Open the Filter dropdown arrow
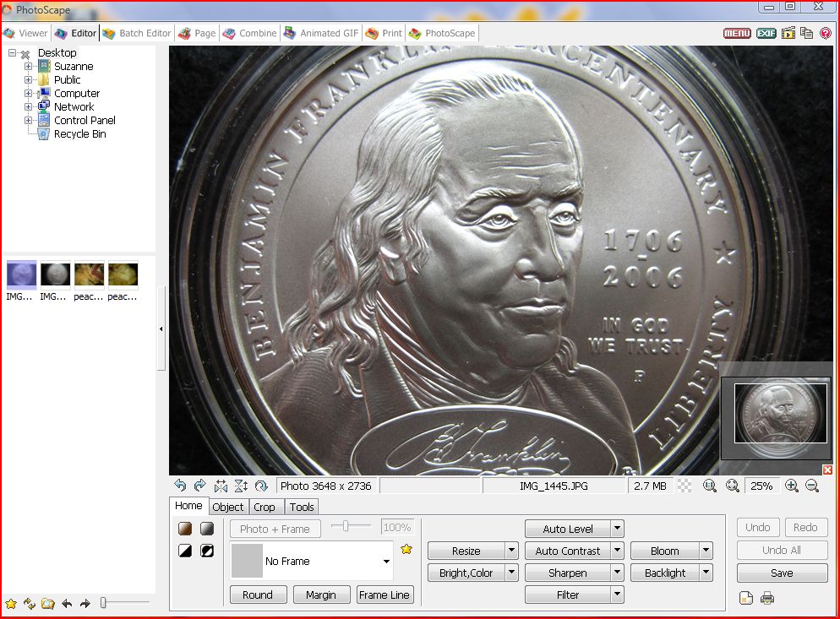 pos(618,595)
